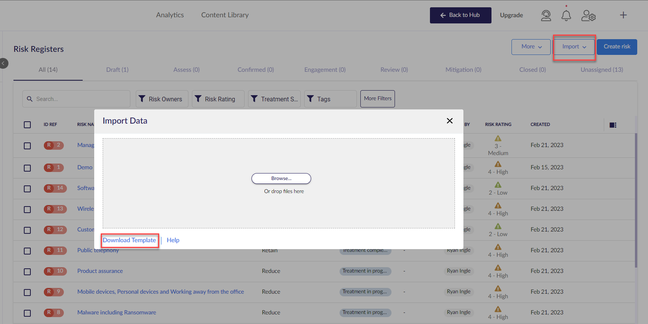Open user settings gear icon

point(588,15)
